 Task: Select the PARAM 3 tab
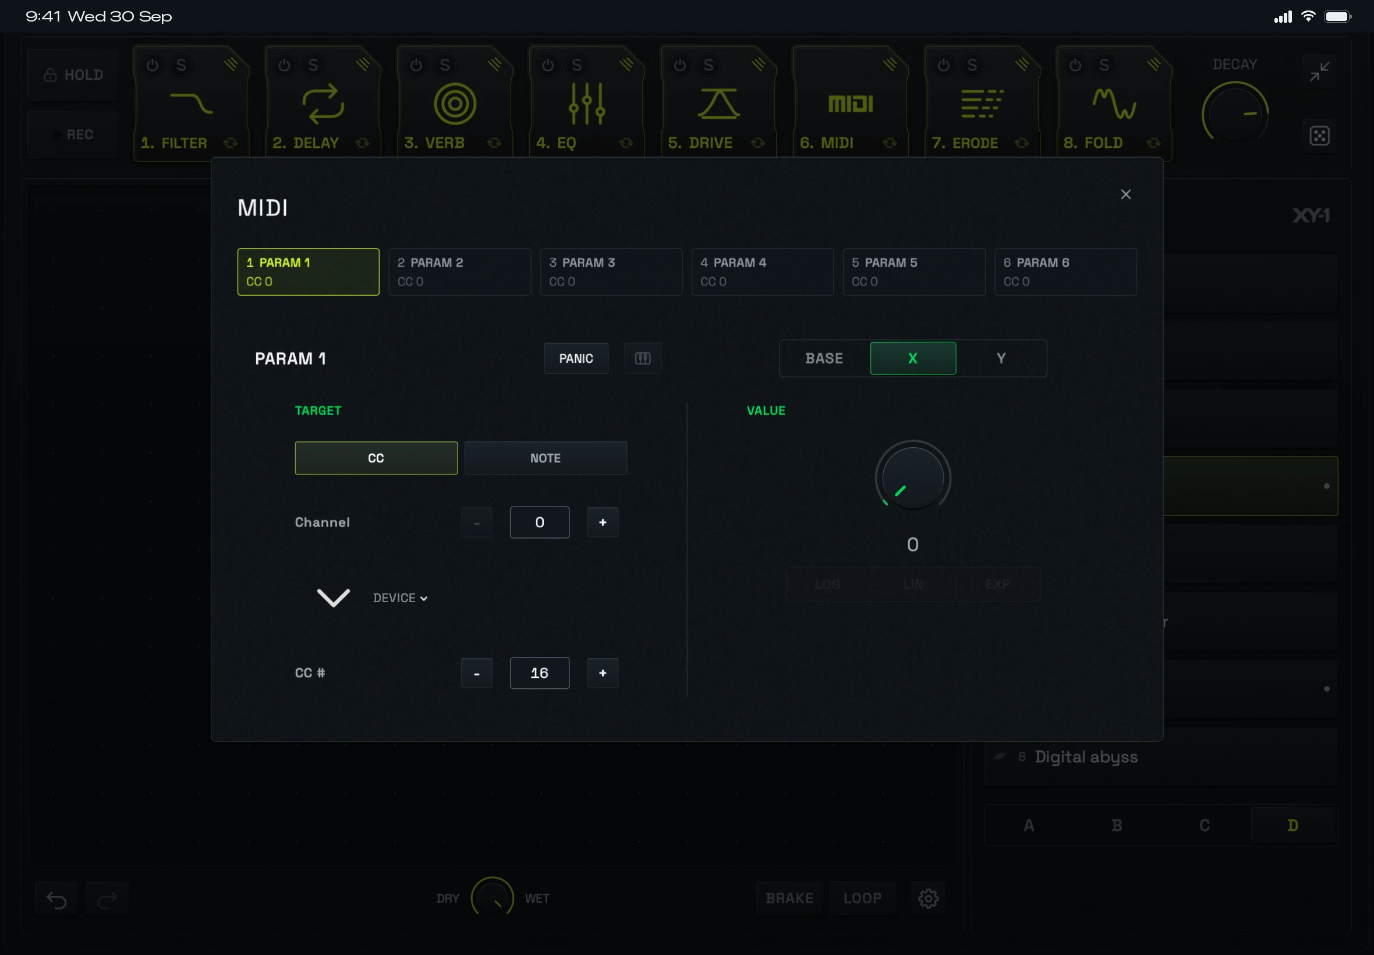pyautogui.click(x=611, y=272)
